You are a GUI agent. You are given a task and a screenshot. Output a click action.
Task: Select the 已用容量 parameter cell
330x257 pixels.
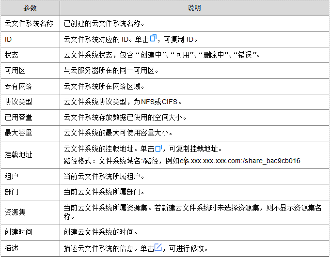click(x=31, y=118)
